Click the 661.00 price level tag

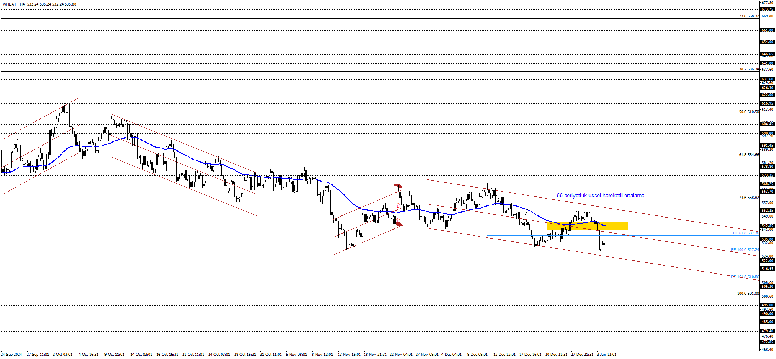(767, 30)
